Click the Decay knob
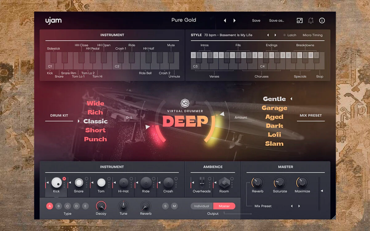 tap(101, 206)
